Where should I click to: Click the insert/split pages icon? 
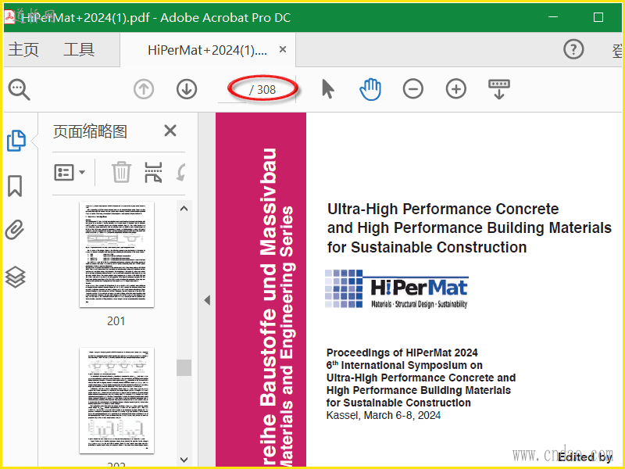point(153,172)
